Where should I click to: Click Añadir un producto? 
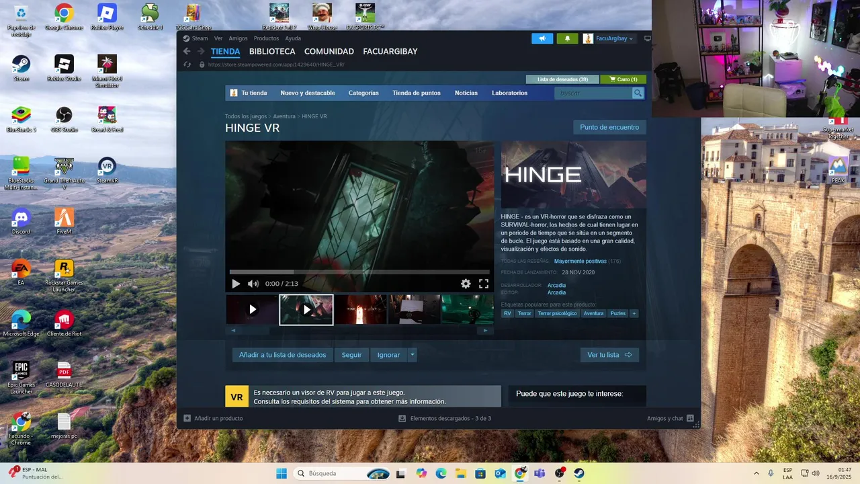213,418
